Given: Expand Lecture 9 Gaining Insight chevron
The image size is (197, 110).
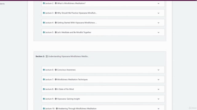Looking at the screenshot, I should point(159,99).
